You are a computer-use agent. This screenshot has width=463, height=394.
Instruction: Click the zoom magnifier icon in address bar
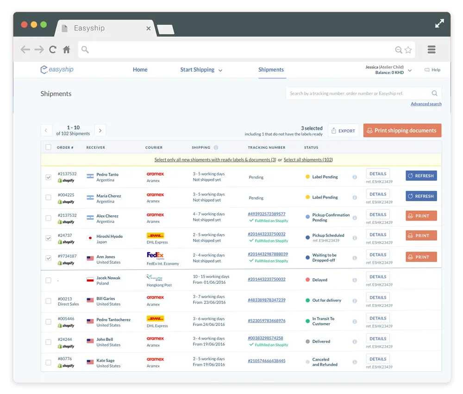click(x=398, y=50)
